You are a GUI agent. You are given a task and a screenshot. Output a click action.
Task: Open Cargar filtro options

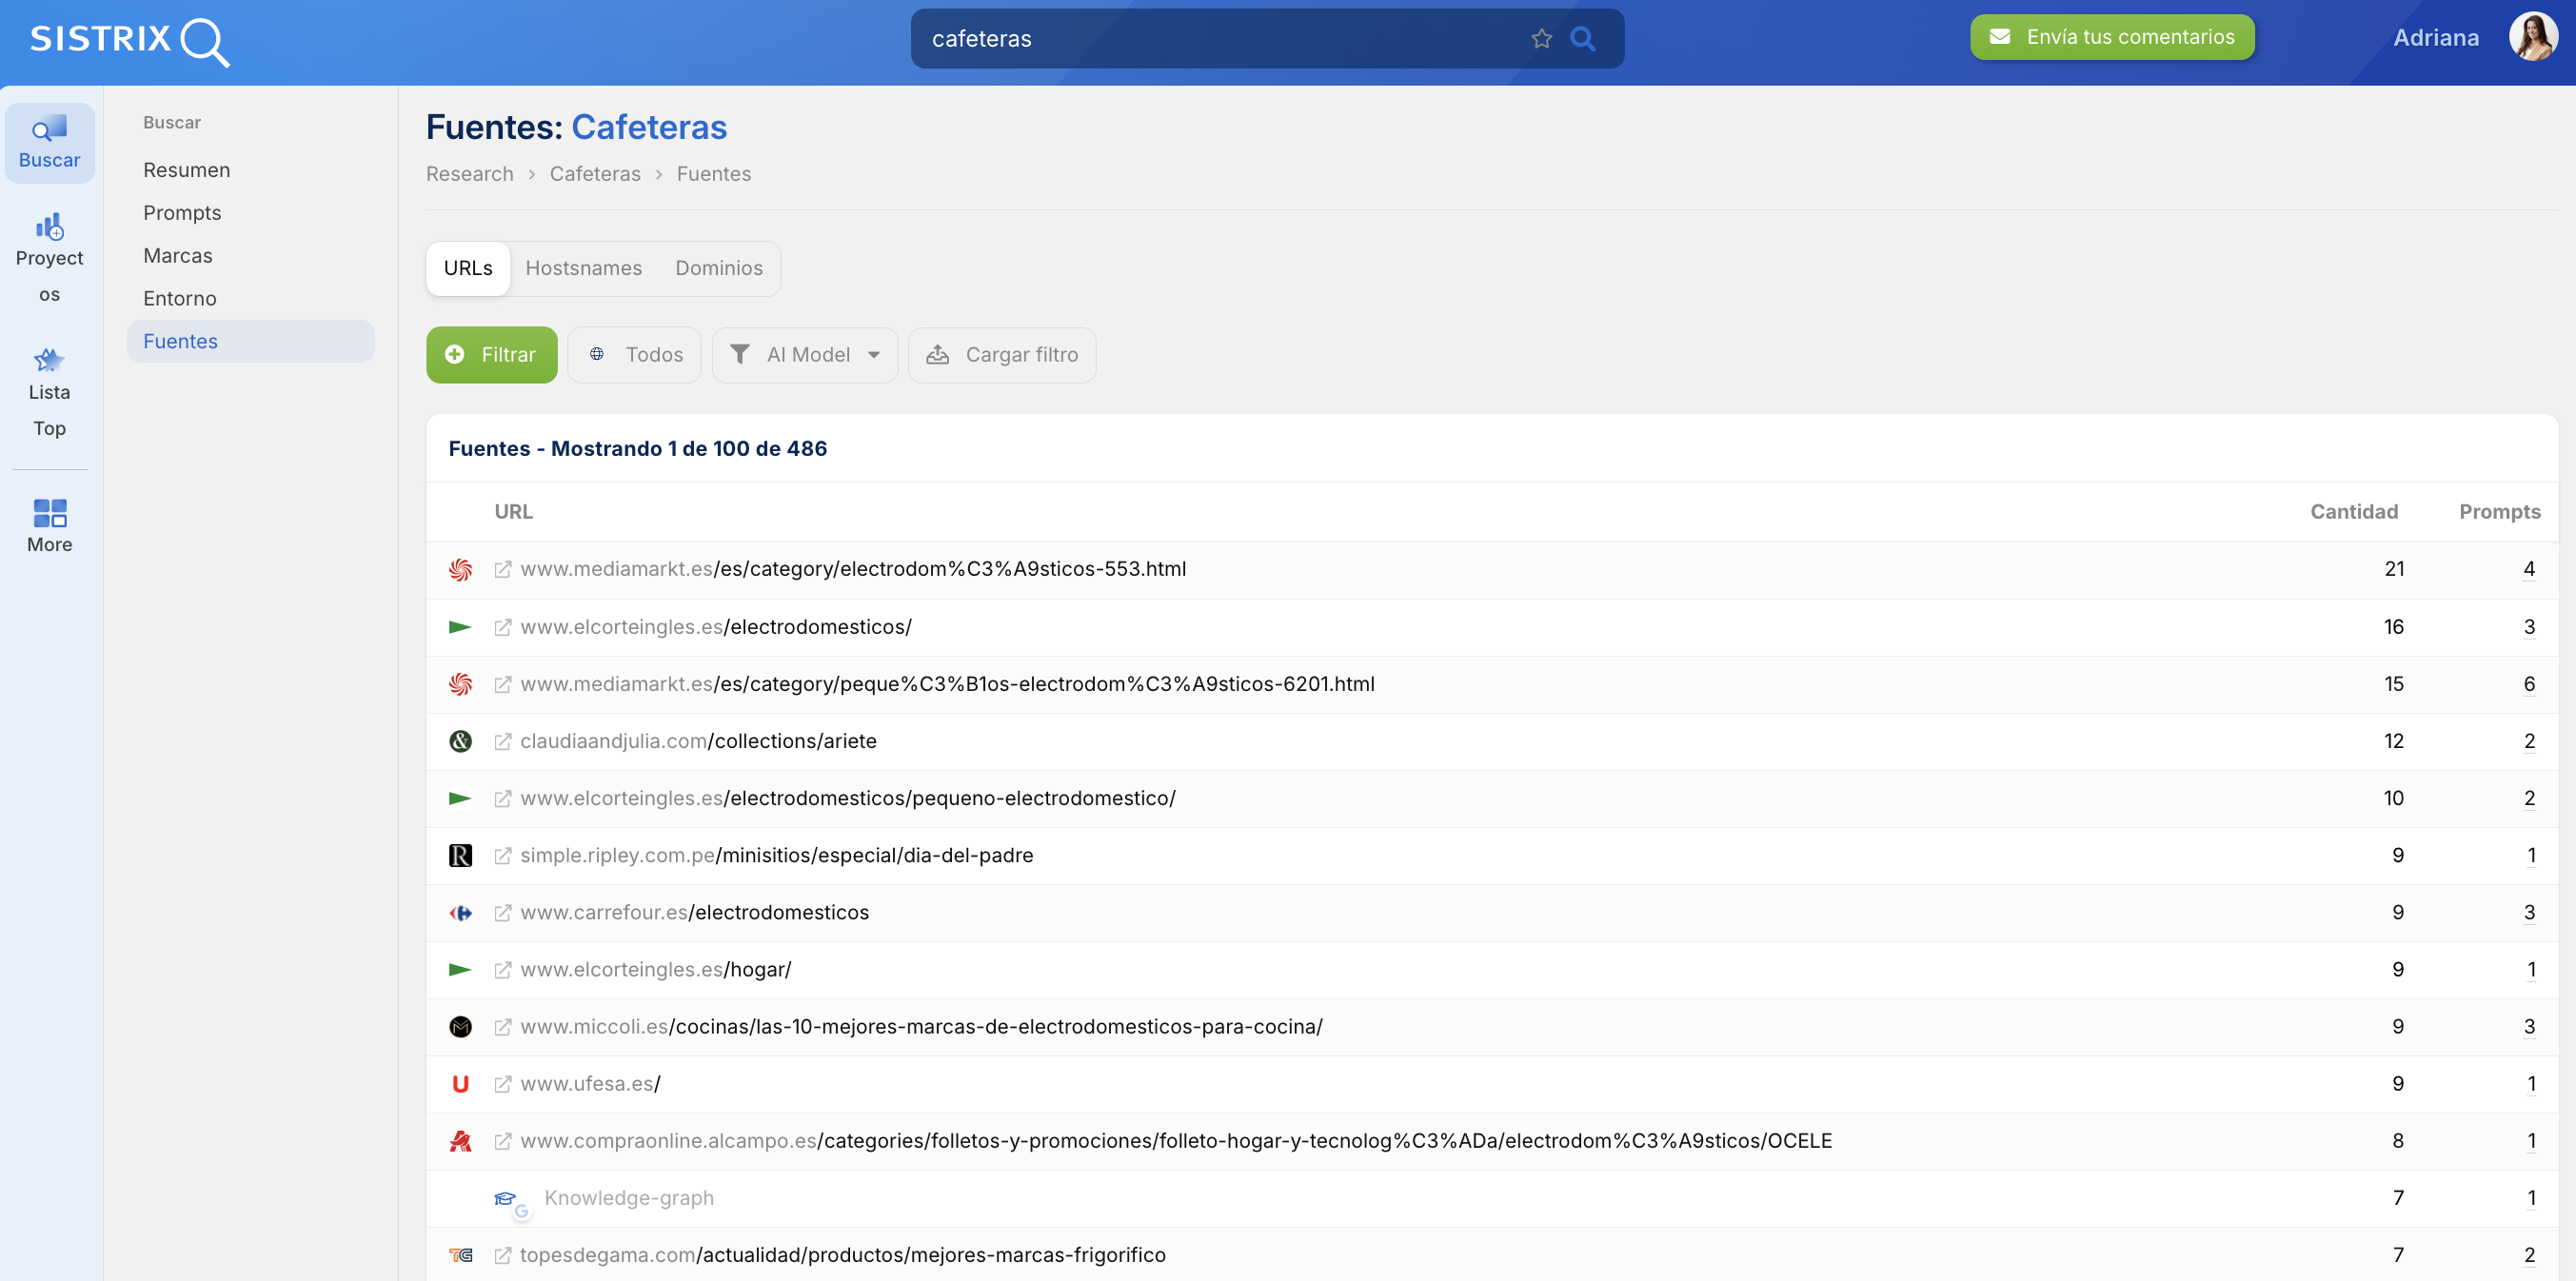[x=1002, y=355]
